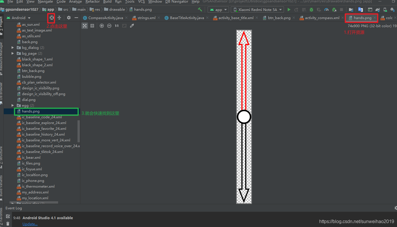
Task: Switch to btn_back.png tab
Action: pyautogui.click(x=279, y=18)
